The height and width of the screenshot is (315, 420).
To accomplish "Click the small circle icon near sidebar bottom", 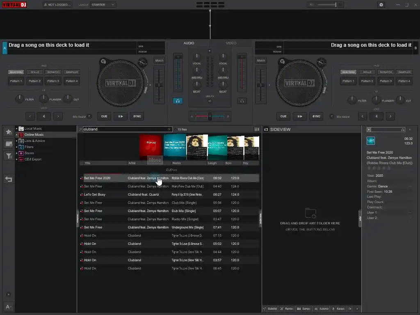I will 9,294.
